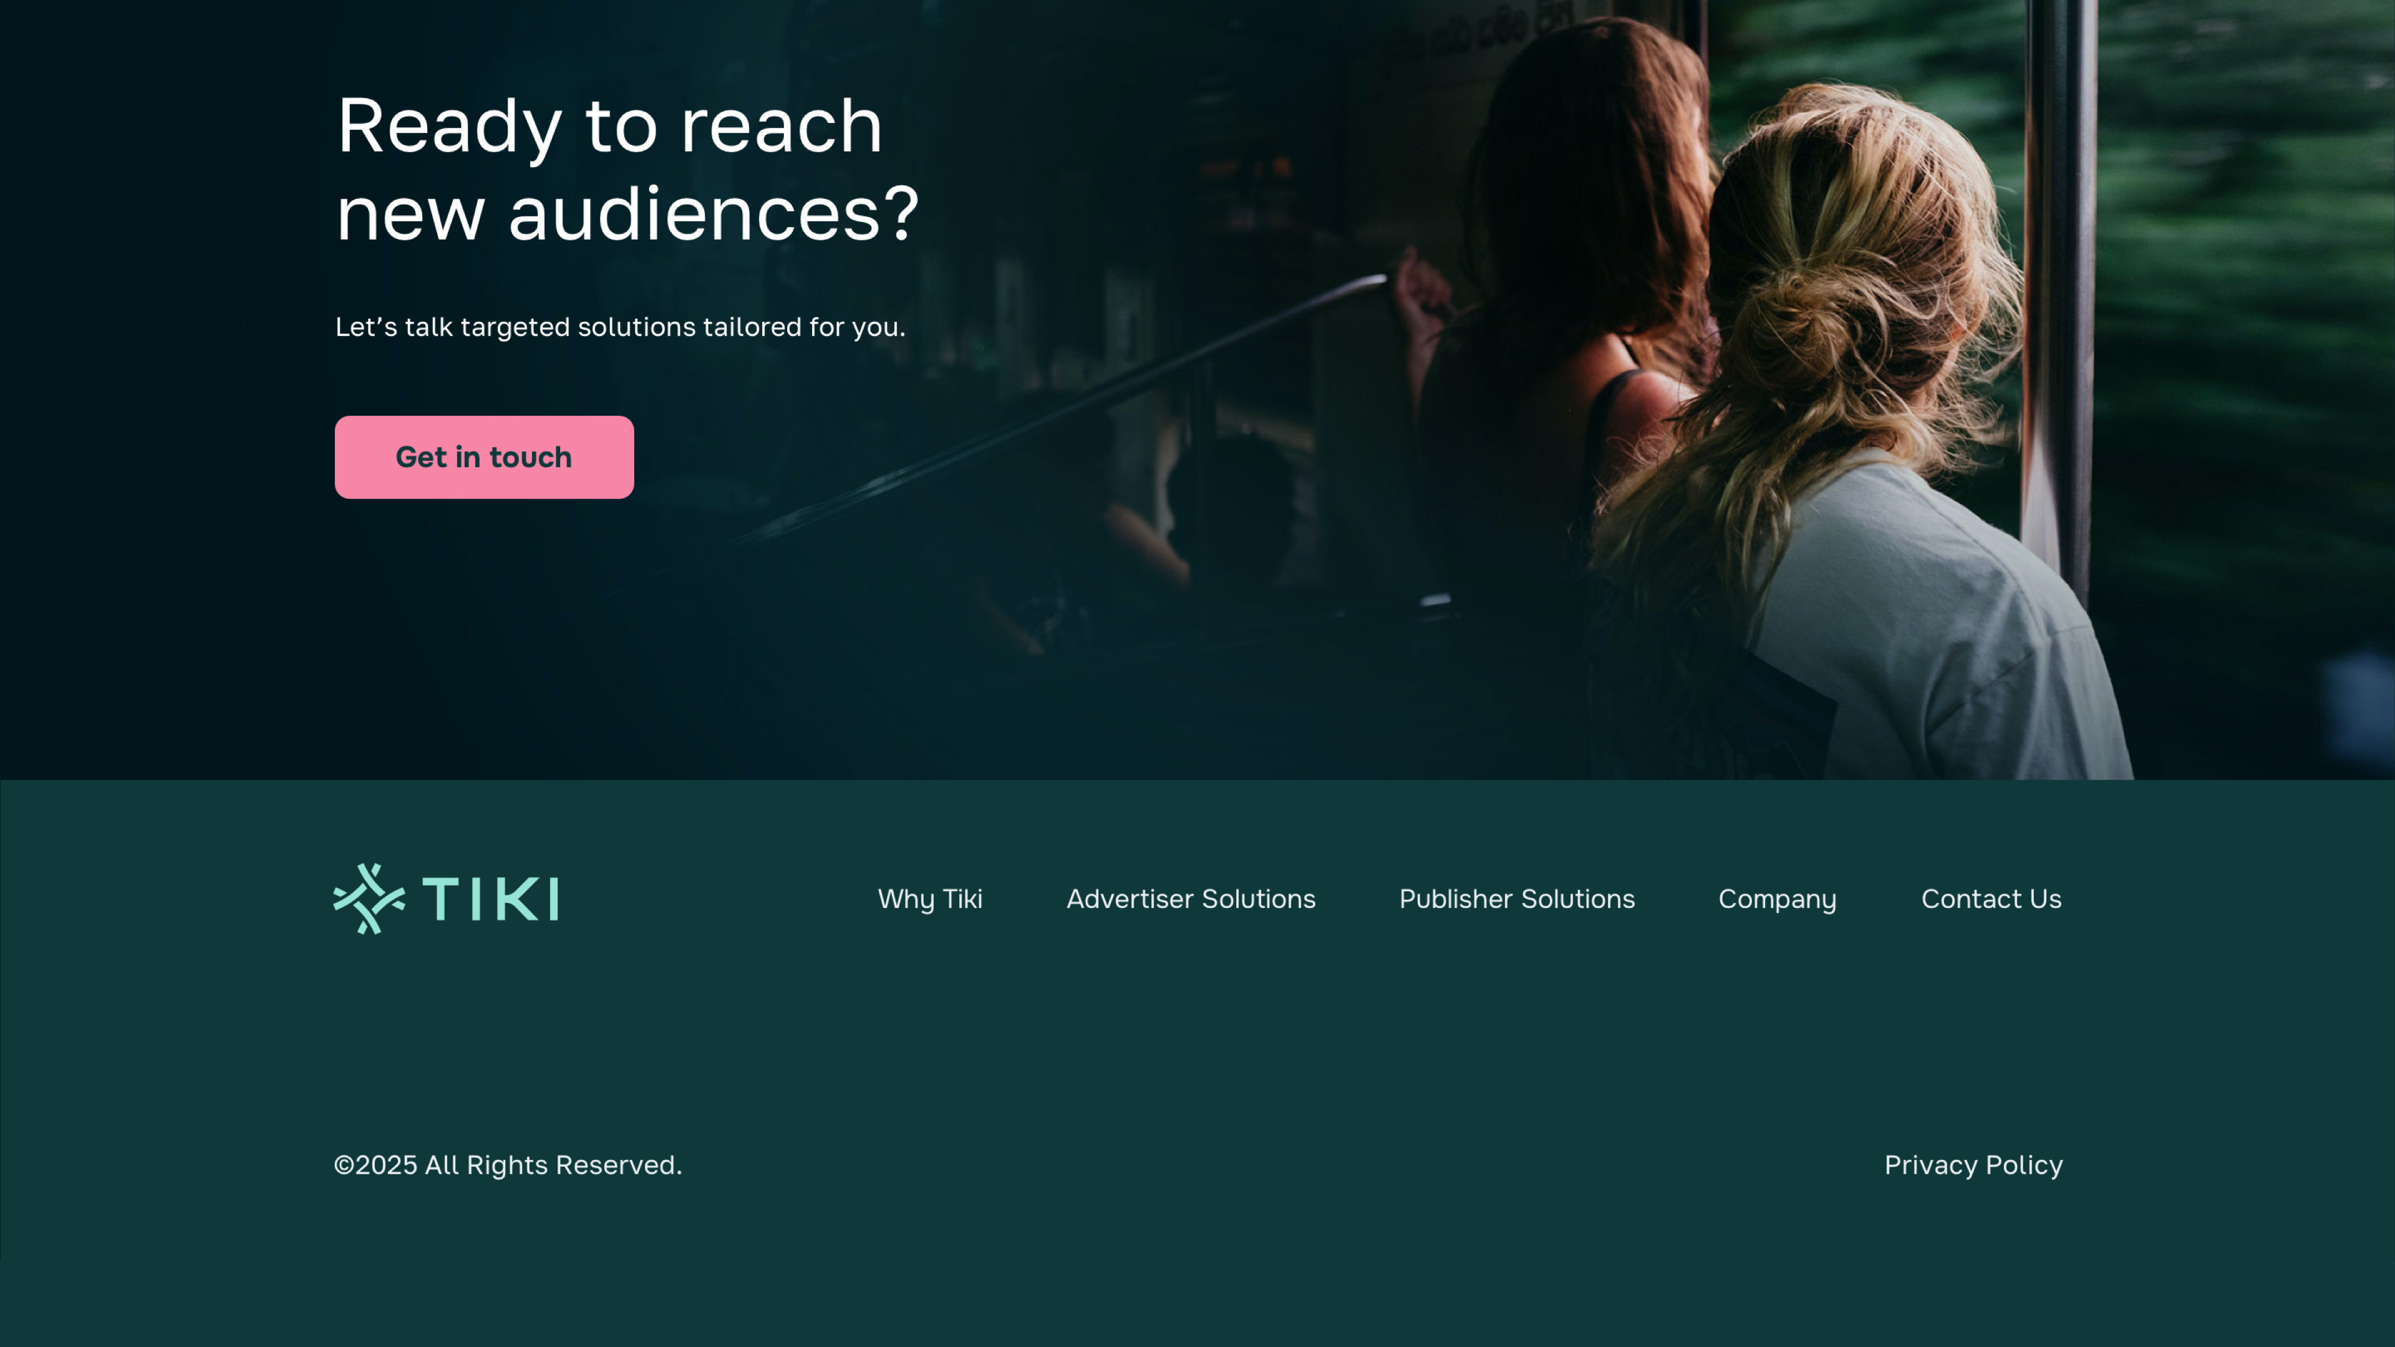Open the Company footer link

pos(1778,899)
